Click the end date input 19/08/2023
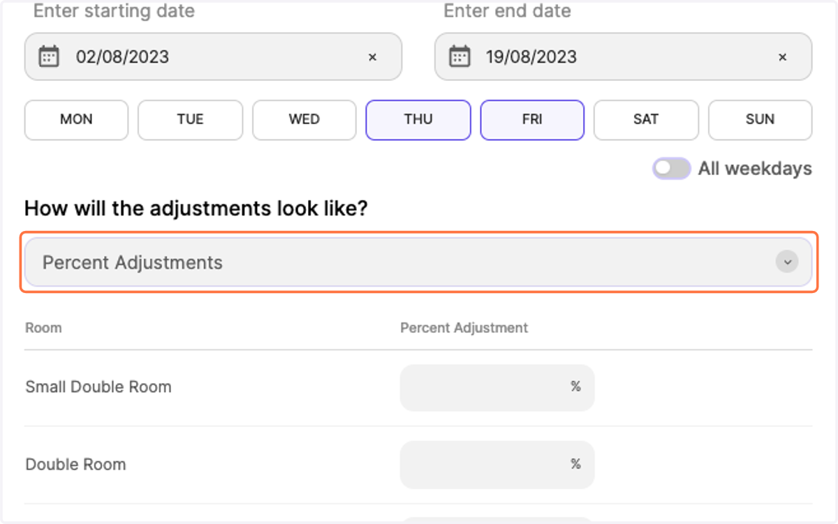Viewport: 838px width, 524px height. click(623, 57)
